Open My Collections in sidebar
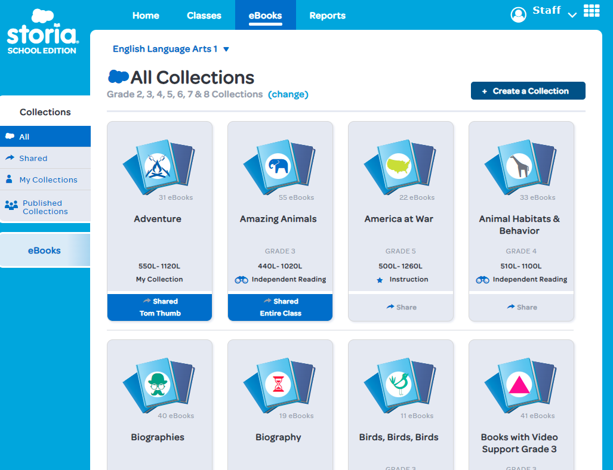The width and height of the screenshot is (613, 470). click(45, 180)
